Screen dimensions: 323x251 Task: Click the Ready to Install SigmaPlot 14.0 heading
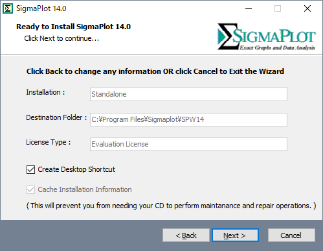coord(74,27)
